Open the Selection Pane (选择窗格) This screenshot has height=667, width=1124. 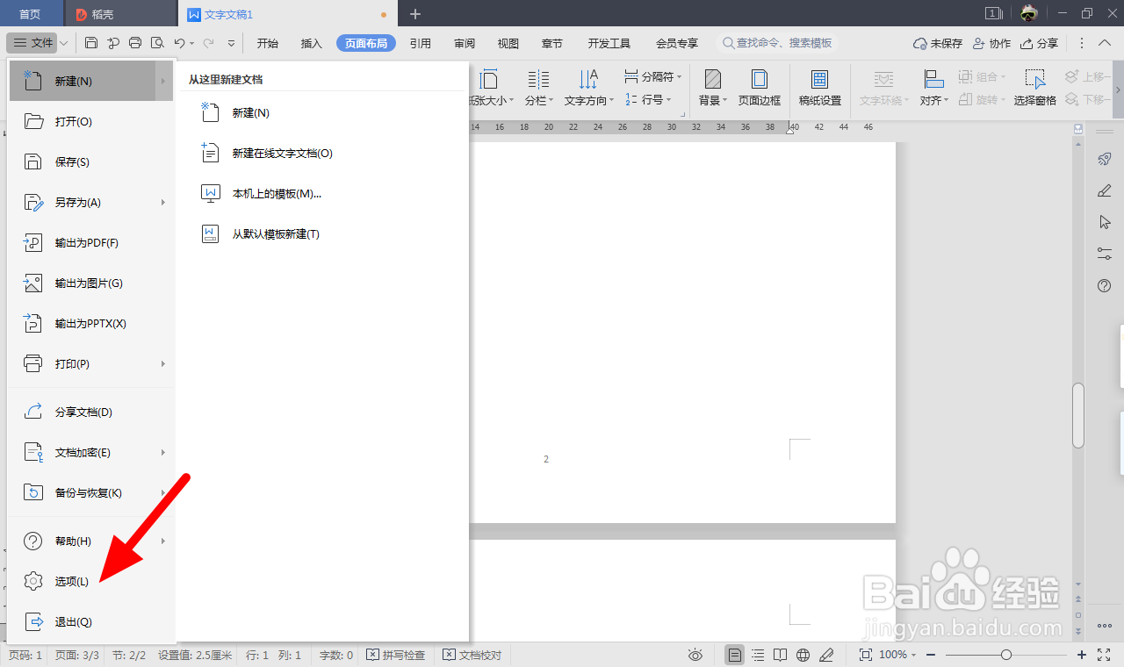[1035, 88]
